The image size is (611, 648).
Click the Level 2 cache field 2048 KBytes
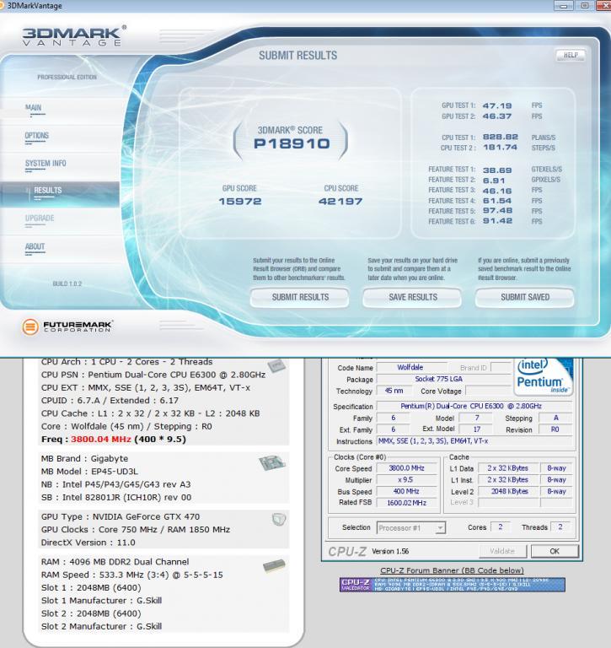click(509, 491)
